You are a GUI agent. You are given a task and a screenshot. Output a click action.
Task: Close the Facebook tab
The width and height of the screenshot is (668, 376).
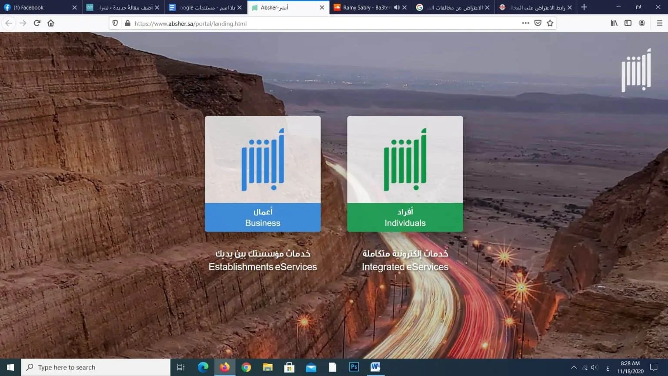[74, 7]
